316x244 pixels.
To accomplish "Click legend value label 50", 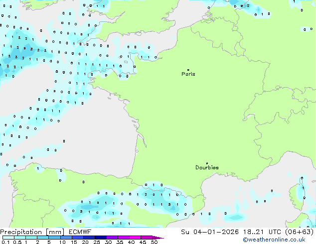I will (x=154, y=242).
